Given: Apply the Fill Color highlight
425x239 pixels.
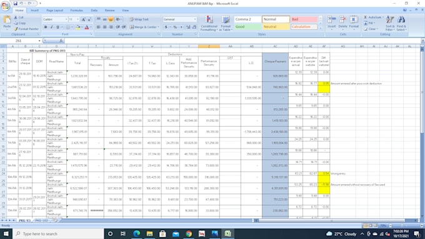Looking at the screenshot, I should coord(77,27).
